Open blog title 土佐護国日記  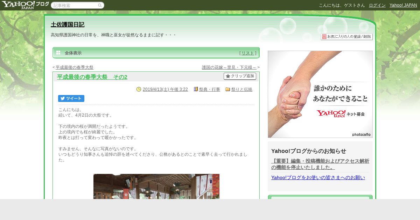68,25
